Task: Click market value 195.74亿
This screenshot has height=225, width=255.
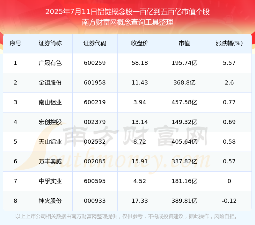Action: point(185,63)
